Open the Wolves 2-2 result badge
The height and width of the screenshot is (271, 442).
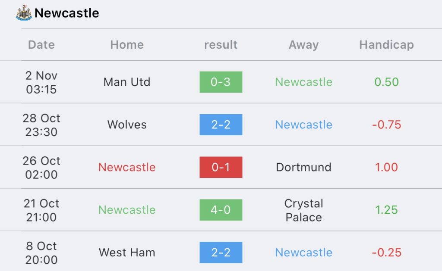click(x=221, y=125)
